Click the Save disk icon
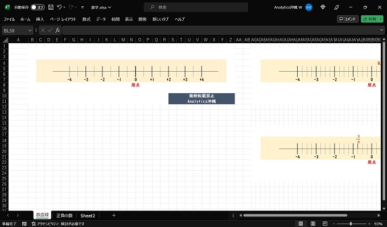The image size is (387, 227). coord(51,7)
